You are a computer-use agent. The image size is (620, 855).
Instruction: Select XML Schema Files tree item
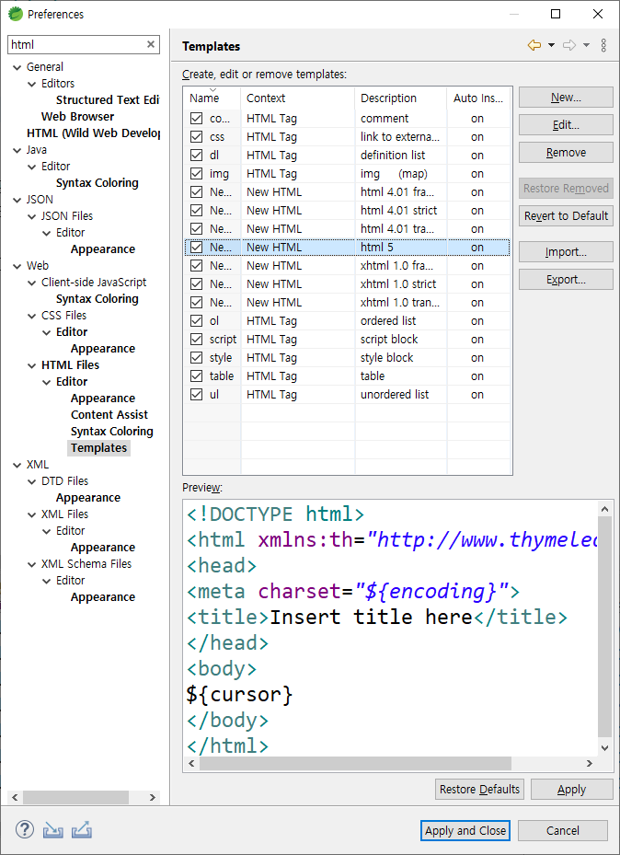pos(86,564)
